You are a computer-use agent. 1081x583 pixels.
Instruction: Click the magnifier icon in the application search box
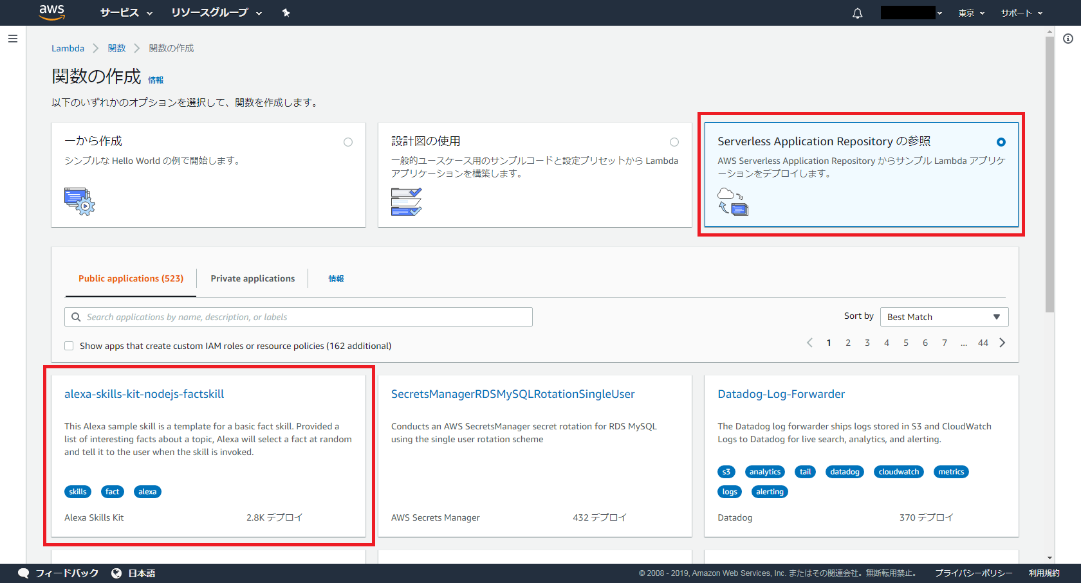pos(76,316)
